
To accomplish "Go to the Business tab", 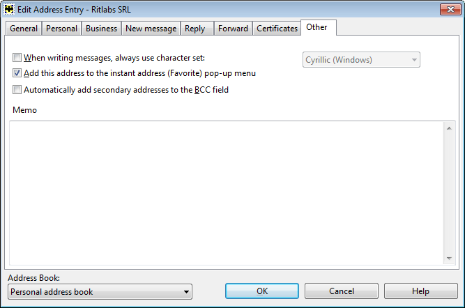I will pyautogui.click(x=101, y=29).
